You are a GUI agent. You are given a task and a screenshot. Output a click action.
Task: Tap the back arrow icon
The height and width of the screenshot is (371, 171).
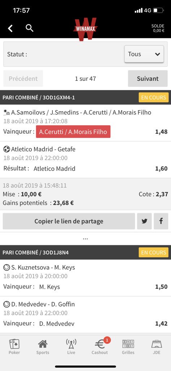10,29
